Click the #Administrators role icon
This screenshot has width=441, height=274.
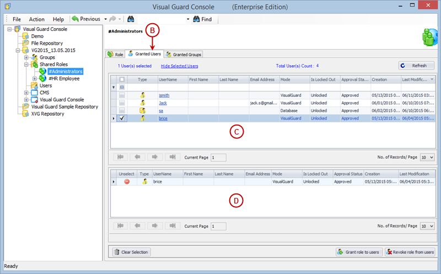coord(43,72)
